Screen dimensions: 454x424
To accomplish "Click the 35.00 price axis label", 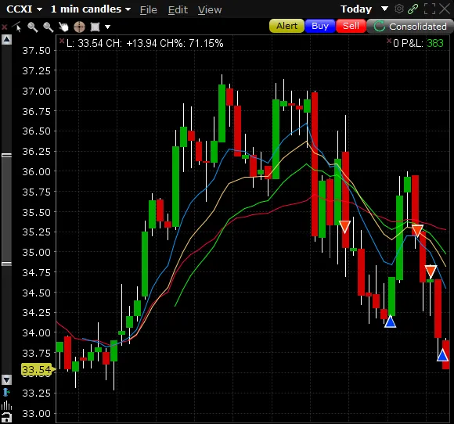I will click(37, 252).
